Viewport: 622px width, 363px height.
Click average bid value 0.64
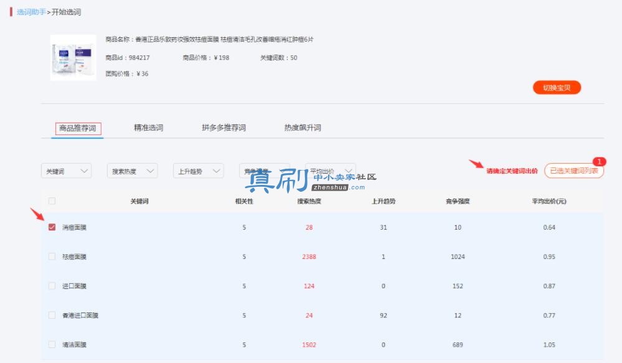(x=549, y=227)
